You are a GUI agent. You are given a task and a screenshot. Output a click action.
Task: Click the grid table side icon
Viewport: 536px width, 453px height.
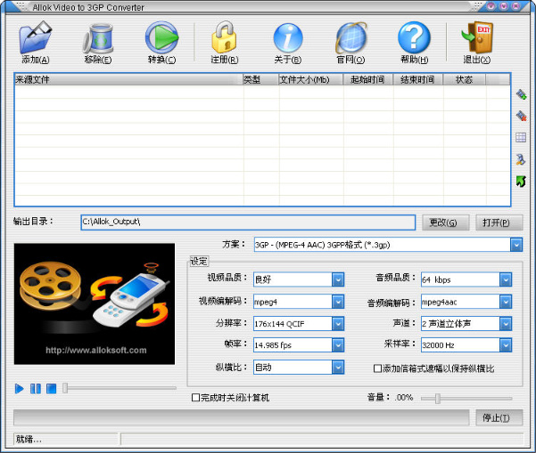pos(521,138)
